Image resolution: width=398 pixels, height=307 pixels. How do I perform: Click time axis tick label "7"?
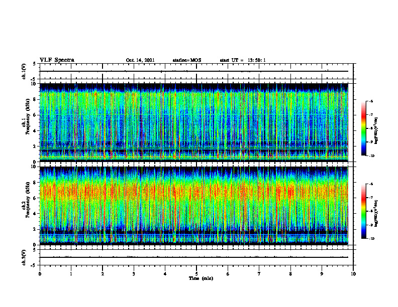click(x=259, y=274)
